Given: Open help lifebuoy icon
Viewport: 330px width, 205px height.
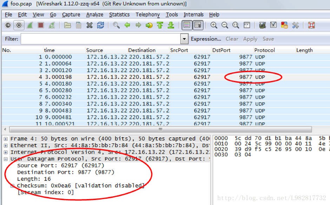Looking at the screenshot, I should (x=311, y=26).
